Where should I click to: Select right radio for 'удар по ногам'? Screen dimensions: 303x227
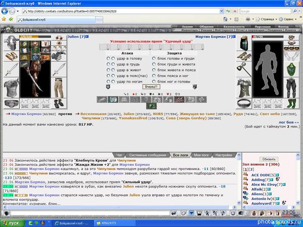point(113,81)
